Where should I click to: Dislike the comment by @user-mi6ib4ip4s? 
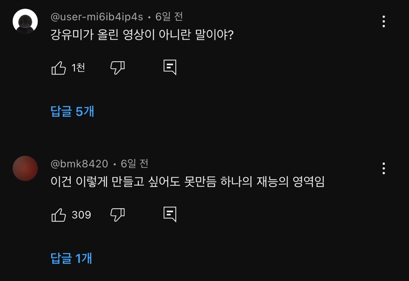point(117,68)
